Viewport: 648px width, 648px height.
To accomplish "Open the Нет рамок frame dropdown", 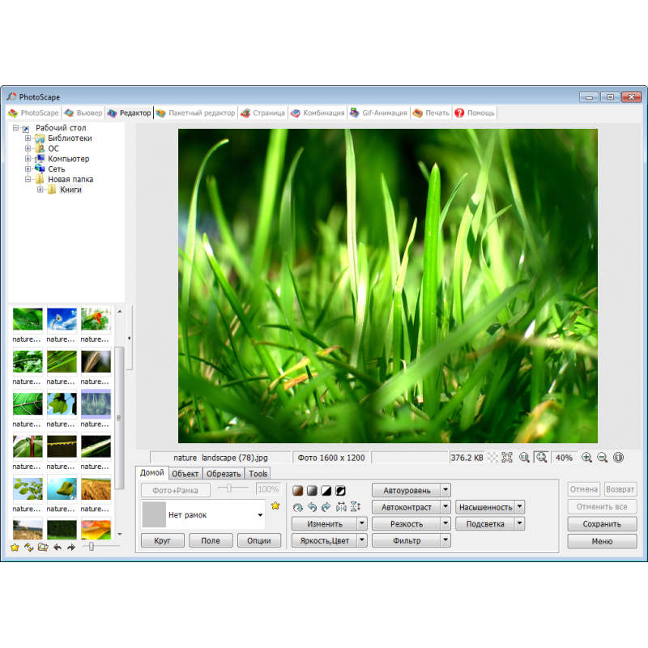I will (260, 515).
